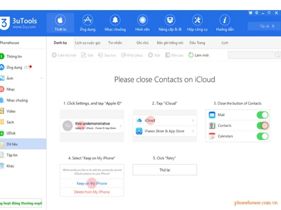Select Khác in the sidebar
This screenshot has height=210, width=281.
(23, 166)
